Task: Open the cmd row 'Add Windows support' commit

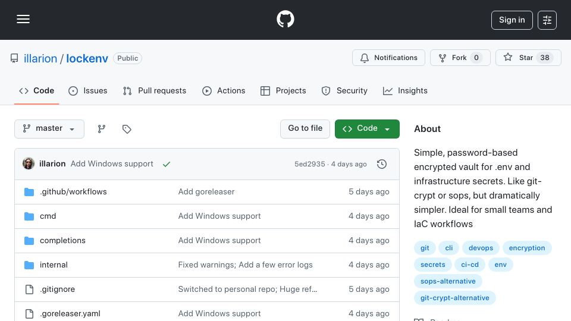Action: click(219, 216)
